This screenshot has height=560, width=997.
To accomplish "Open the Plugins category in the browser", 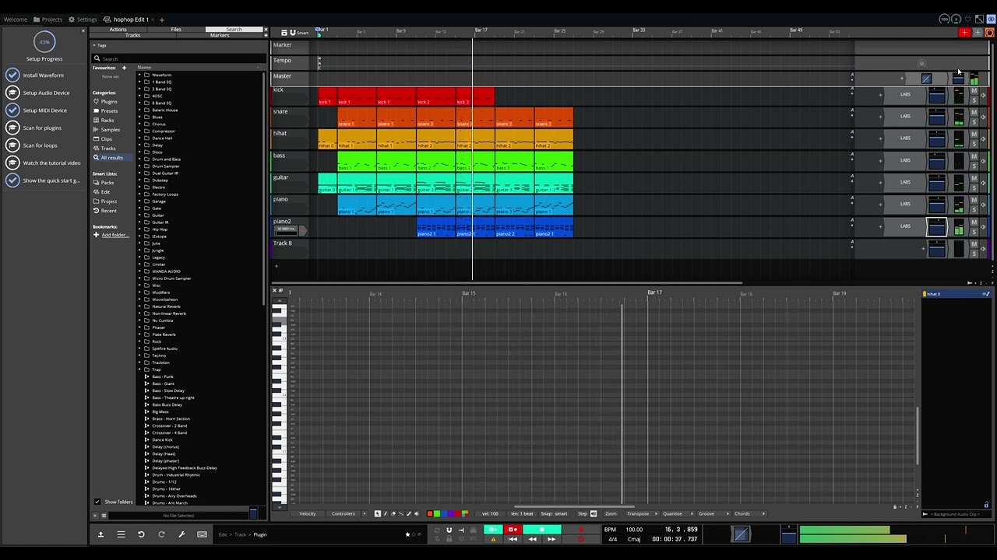I will [109, 102].
